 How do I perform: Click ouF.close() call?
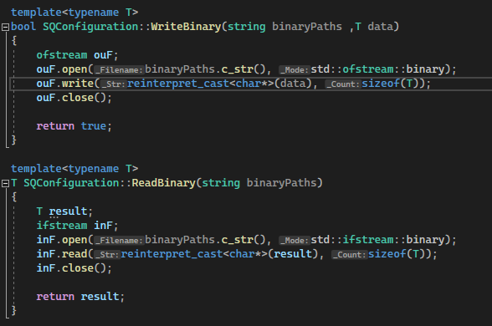tap(74, 98)
